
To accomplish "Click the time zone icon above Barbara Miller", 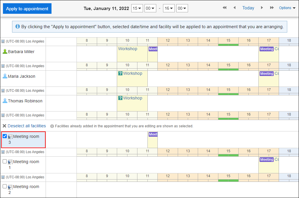I will (x=3, y=41).
